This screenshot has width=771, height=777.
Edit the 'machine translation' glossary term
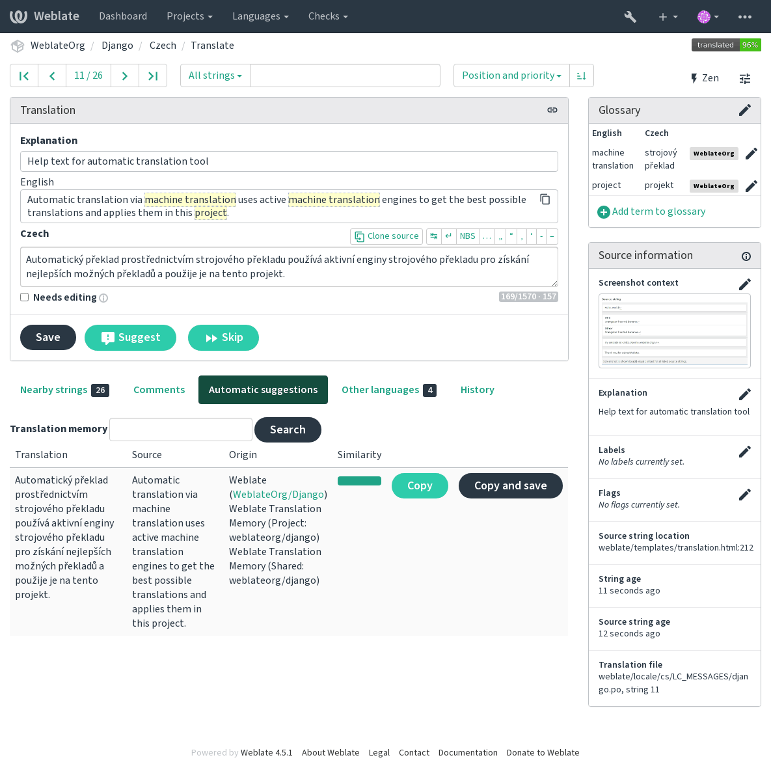coord(751,154)
